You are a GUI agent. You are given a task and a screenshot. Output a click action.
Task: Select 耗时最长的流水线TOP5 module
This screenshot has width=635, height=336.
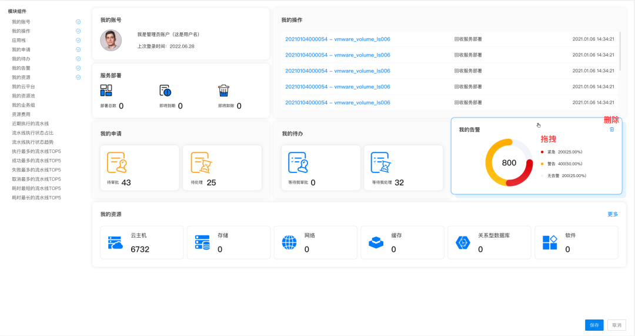pos(36,198)
